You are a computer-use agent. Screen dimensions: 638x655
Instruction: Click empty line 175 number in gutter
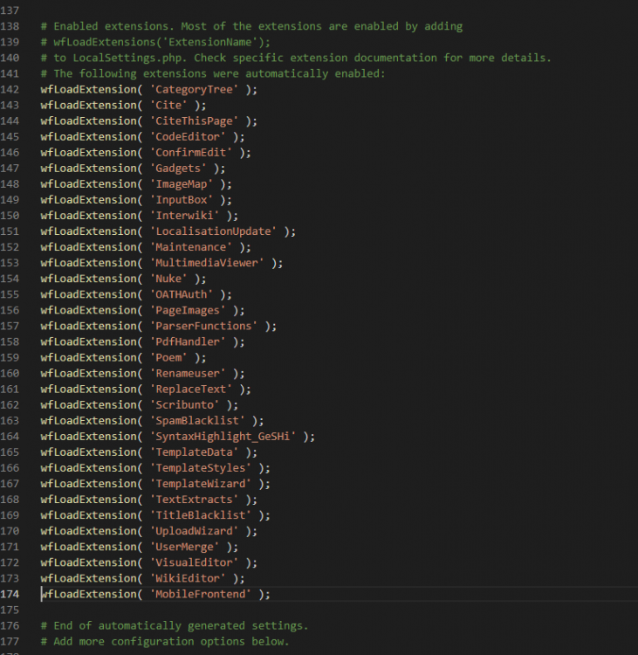click(10, 610)
